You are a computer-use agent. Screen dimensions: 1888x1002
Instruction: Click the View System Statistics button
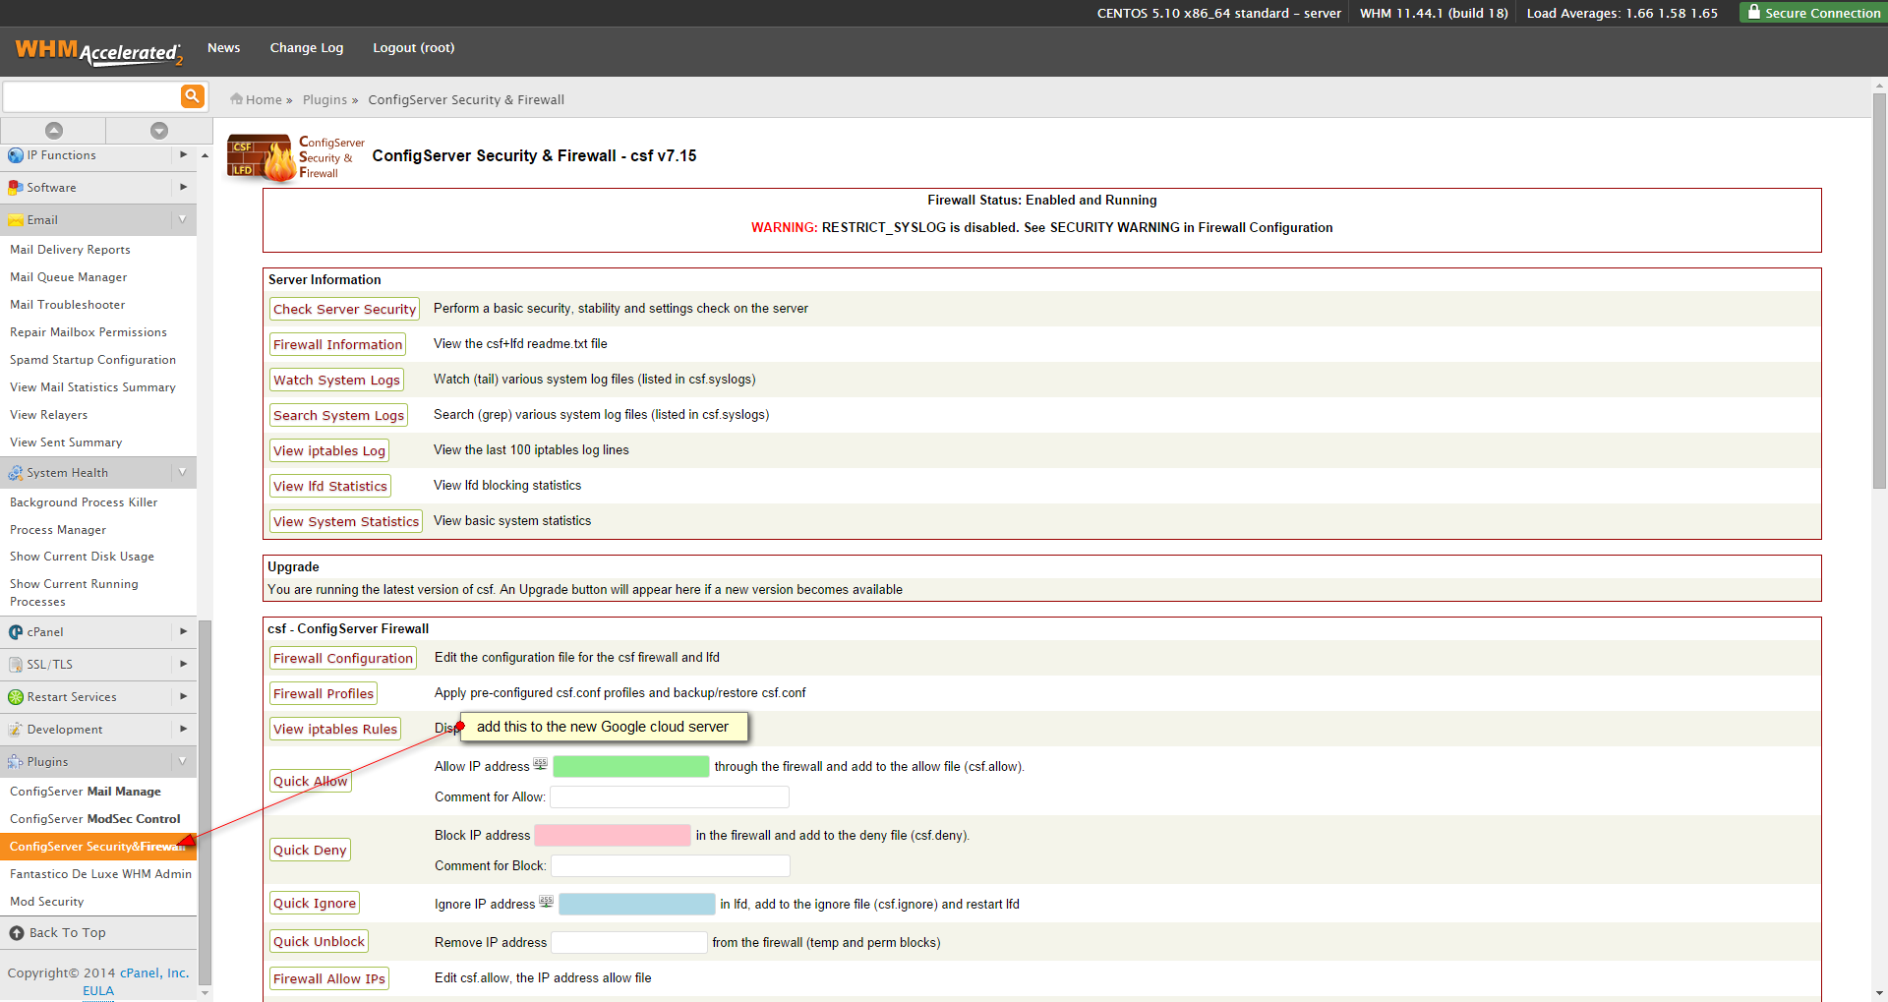tap(346, 521)
